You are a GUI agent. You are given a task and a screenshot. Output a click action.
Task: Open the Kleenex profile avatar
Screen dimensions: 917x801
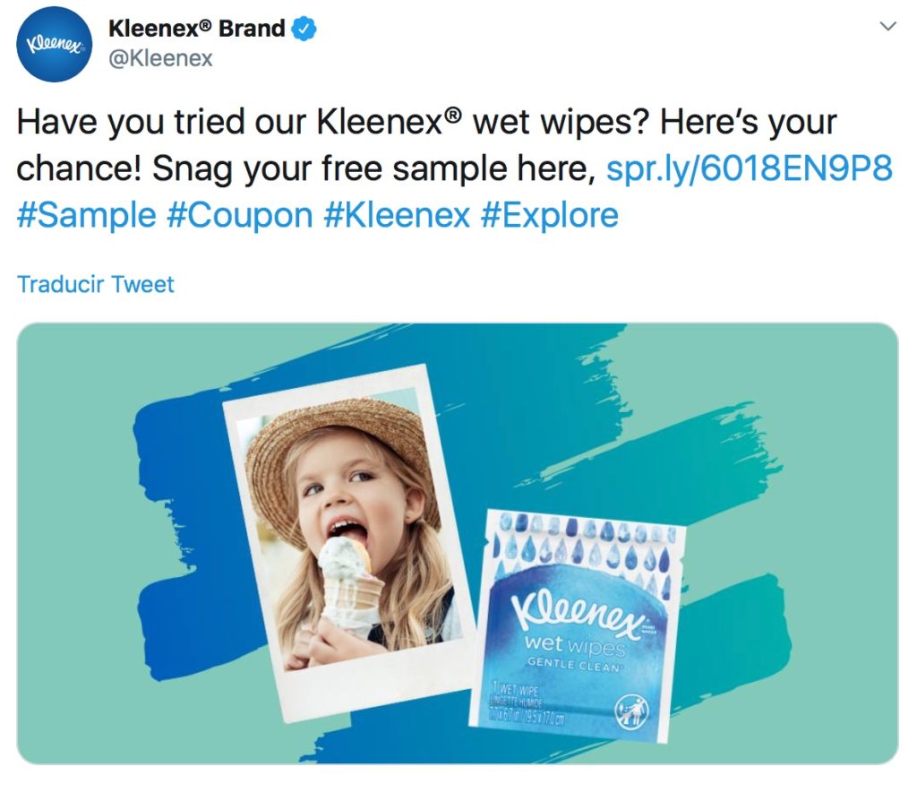click(55, 45)
